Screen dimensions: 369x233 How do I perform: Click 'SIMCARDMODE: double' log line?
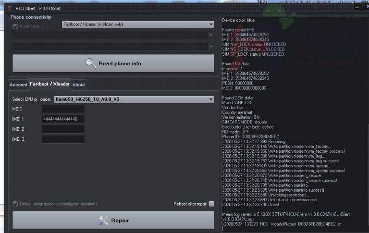coord(245,122)
